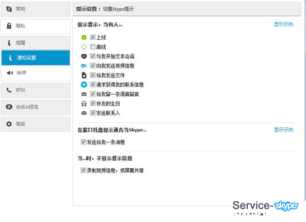Toggle the 与我开始文本会话 checkbox

click(93, 56)
